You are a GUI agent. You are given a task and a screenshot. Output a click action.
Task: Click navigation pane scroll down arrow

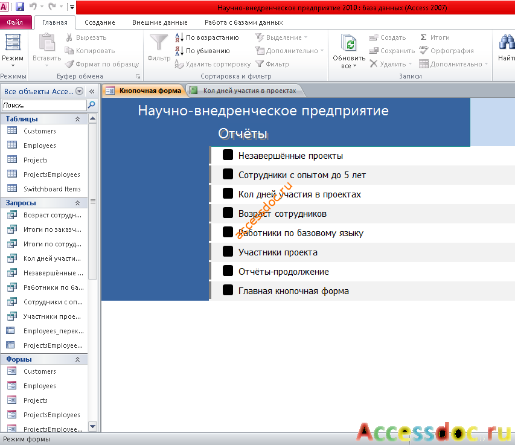[x=92, y=427]
